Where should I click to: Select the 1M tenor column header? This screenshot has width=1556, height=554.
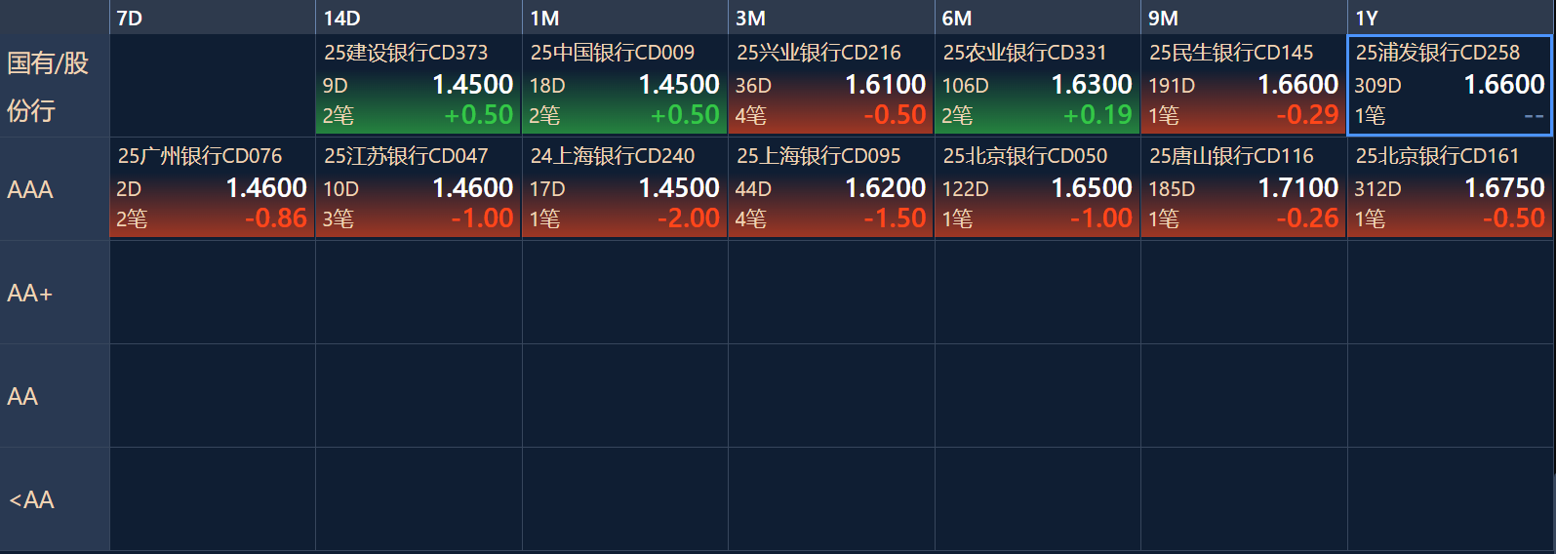(x=624, y=18)
